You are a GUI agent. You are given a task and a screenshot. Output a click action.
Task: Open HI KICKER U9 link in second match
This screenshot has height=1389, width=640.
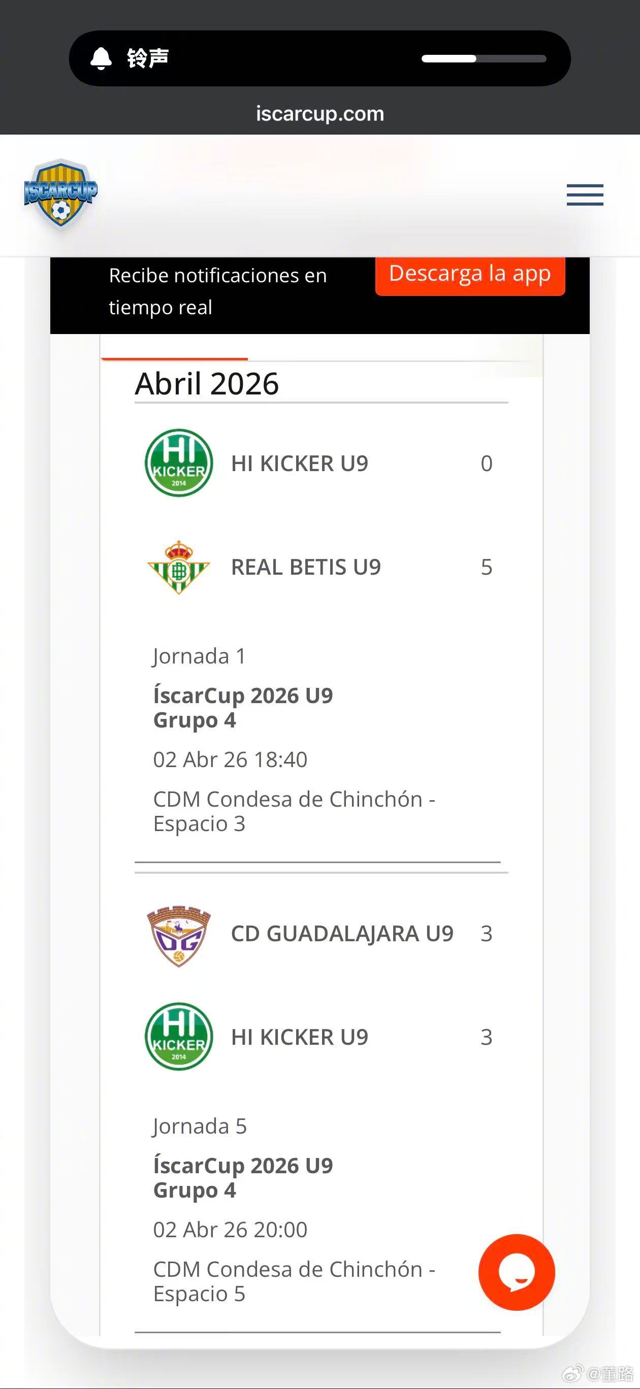300,1038
